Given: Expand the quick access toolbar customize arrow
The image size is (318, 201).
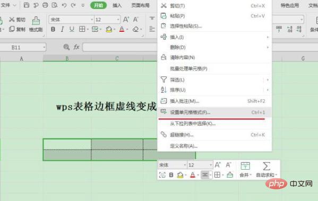Looking at the screenshot, I should tap(83, 5).
